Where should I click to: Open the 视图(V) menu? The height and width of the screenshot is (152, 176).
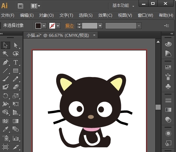pyautogui.click(x=125, y=15)
